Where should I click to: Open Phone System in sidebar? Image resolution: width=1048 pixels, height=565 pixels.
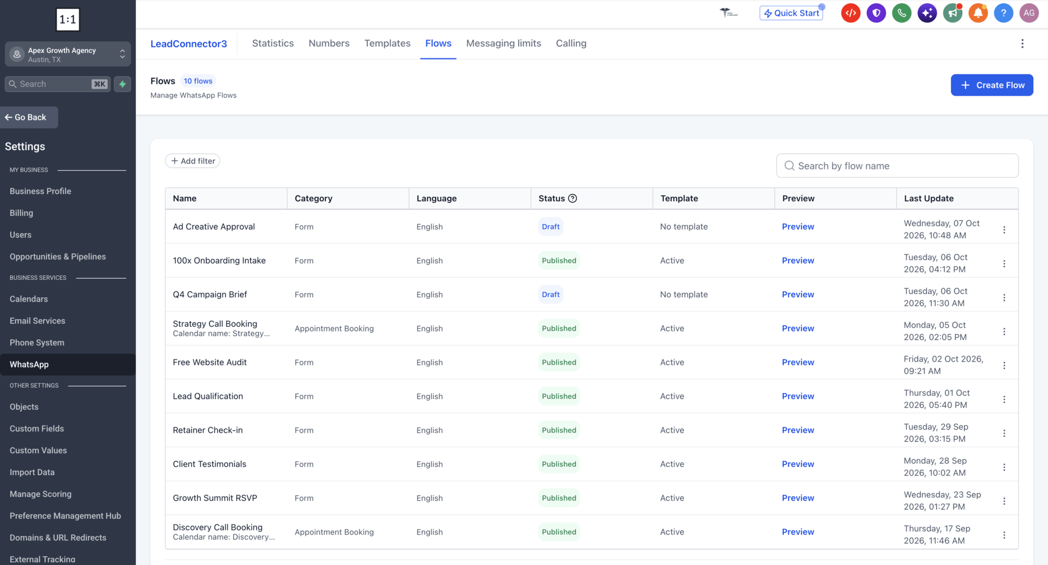pos(37,342)
